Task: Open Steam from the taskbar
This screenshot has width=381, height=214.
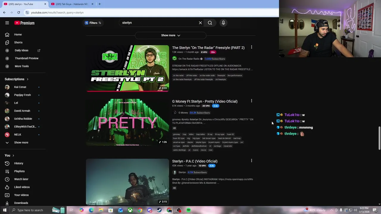Action: coord(160,210)
